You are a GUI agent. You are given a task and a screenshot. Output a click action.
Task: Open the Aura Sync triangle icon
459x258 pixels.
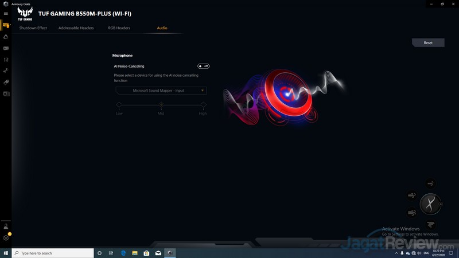[6, 37]
